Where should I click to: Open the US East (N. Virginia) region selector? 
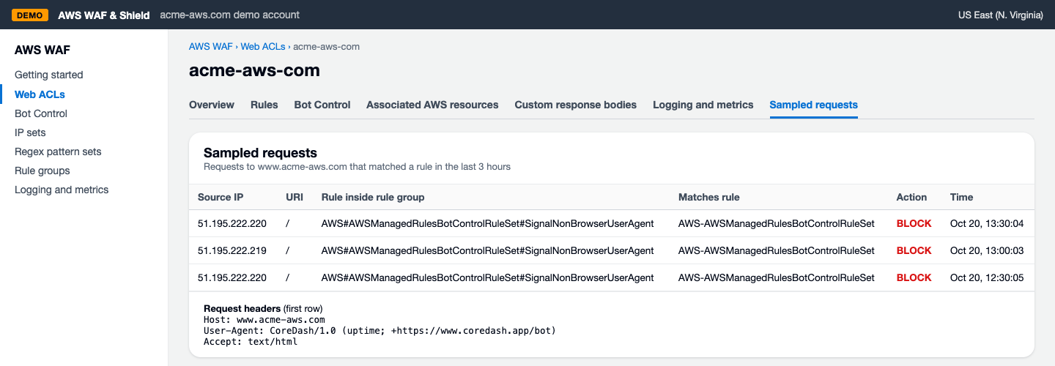tap(1000, 15)
